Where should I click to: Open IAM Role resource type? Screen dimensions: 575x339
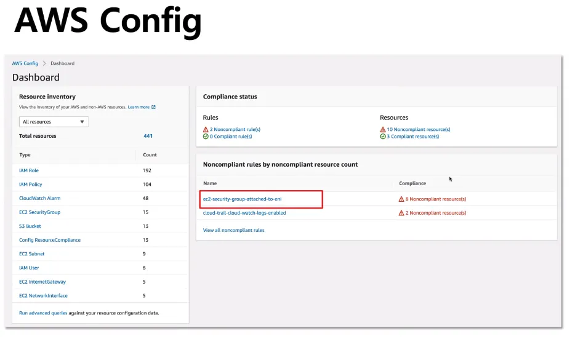(x=28, y=170)
